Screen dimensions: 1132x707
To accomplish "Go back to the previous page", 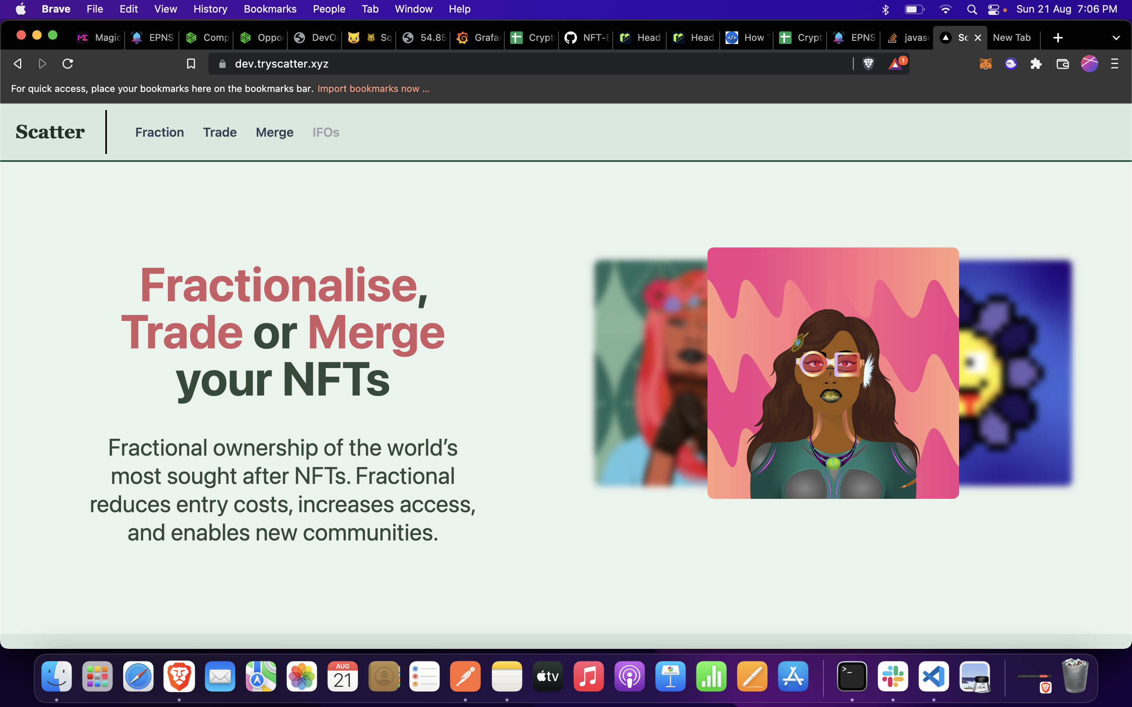I will coord(18,64).
